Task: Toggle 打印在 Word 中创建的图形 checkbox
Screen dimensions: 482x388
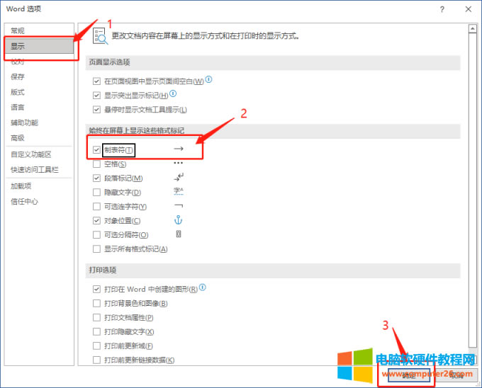Action: tap(96, 289)
